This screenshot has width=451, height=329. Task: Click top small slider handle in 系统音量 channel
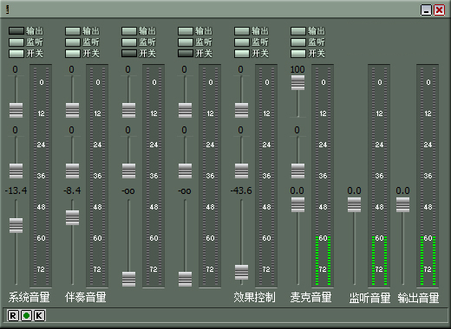pyautogui.click(x=16, y=110)
